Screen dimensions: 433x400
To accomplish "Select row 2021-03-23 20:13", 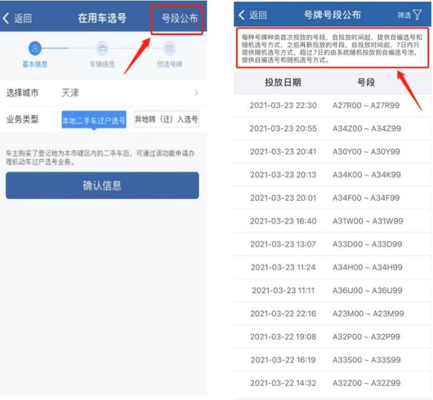I will point(333,175).
